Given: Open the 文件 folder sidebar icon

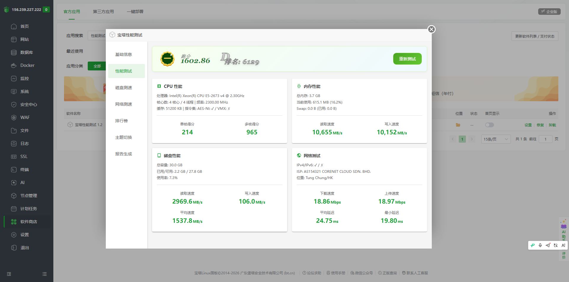Looking at the screenshot, I should click(14, 130).
